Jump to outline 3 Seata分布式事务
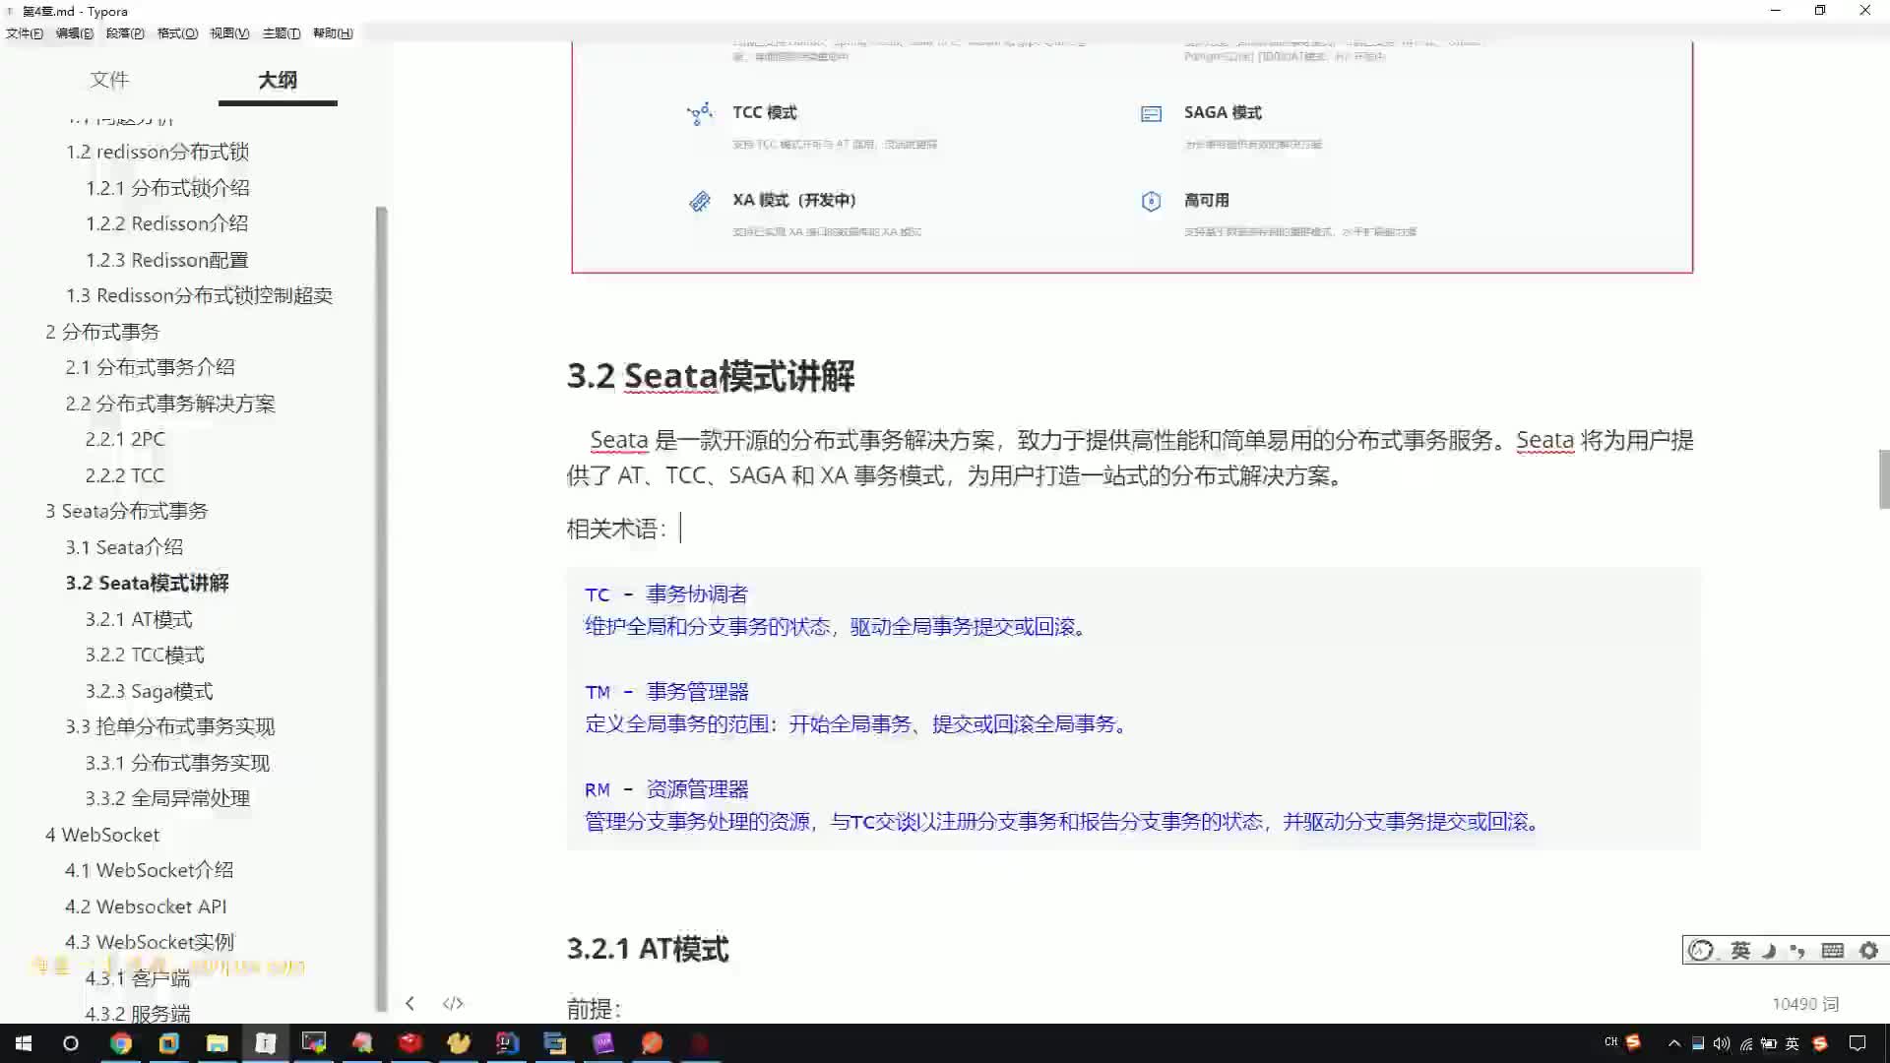The width and height of the screenshot is (1890, 1063). pyautogui.click(x=127, y=511)
